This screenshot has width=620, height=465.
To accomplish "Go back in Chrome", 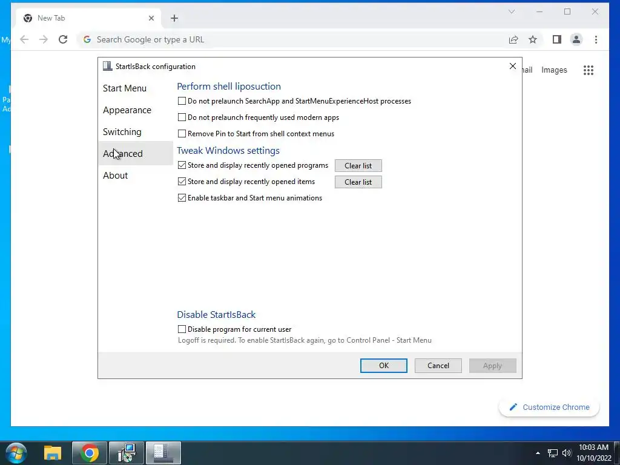I will (x=24, y=39).
